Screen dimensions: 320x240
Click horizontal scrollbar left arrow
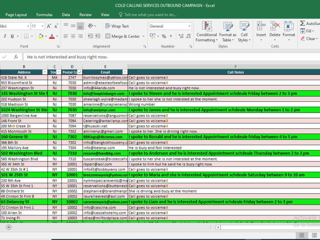point(218,227)
